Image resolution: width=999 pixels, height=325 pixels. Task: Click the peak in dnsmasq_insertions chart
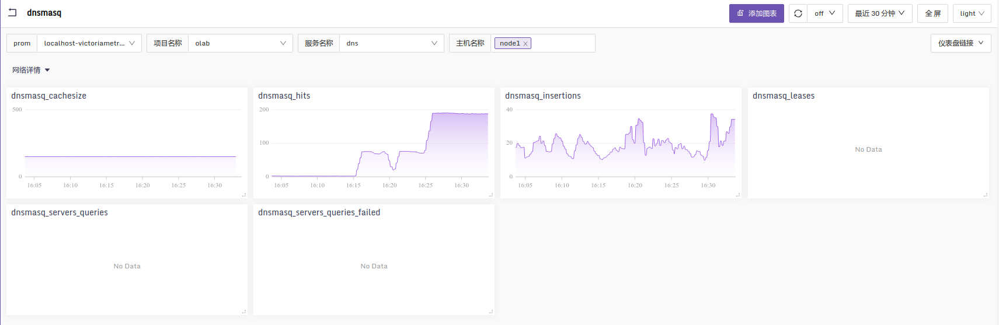pyautogui.click(x=712, y=116)
